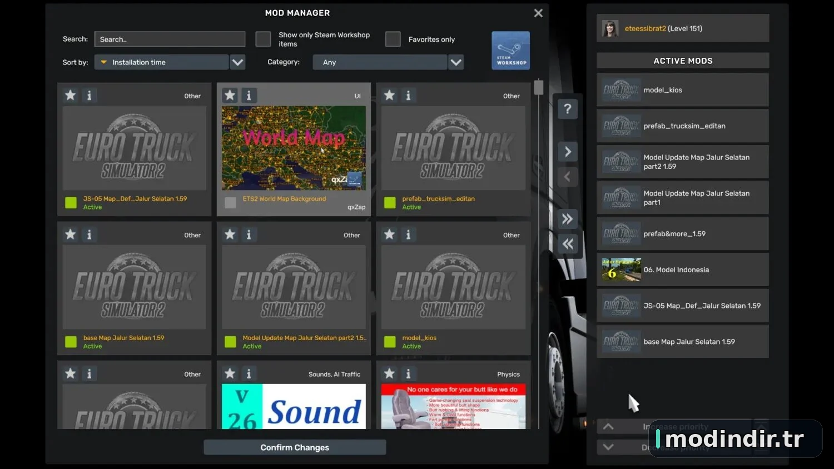
Task: Favorite the Sounds, AI Traffic mod
Action: click(x=230, y=373)
